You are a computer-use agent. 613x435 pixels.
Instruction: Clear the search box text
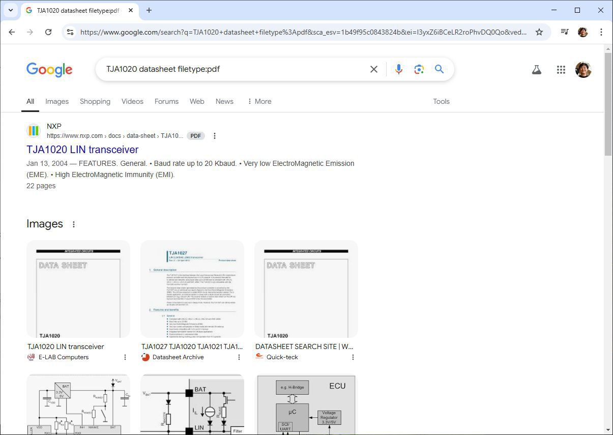point(374,69)
